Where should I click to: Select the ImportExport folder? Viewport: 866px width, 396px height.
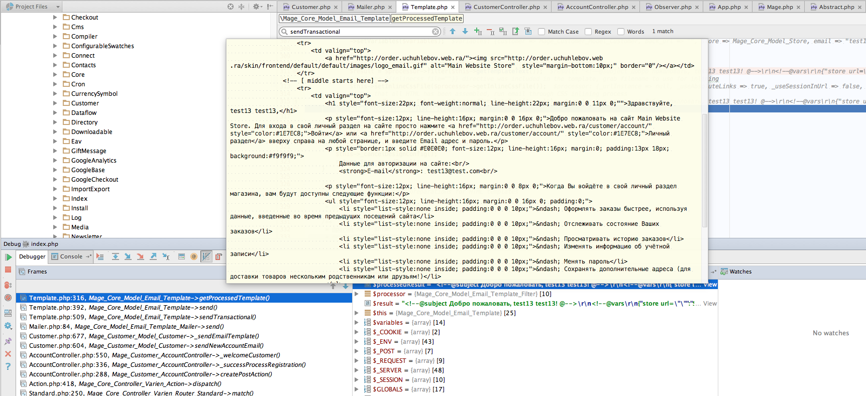click(x=90, y=189)
